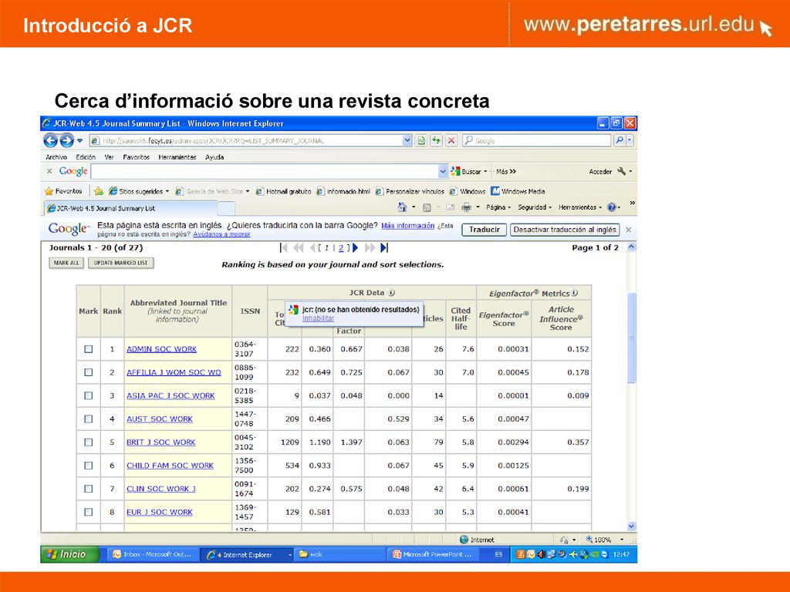Open the Google toolbar search box dropdown
Viewport: 790px width, 592px height.
[x=442, y=171]
